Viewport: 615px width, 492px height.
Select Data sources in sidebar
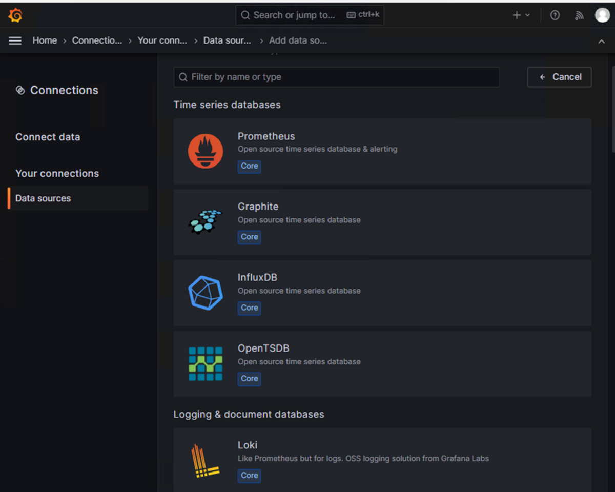[78, 198]
